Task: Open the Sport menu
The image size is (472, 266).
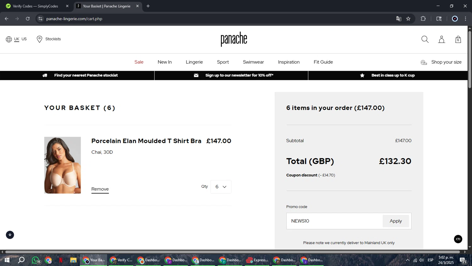Action: point(223,62)
